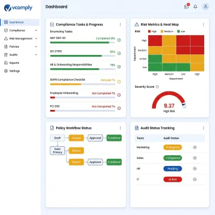This screenshot has width=215, height=215.
Task: Click the Pending badge for HR
Action: coord(173,168)
